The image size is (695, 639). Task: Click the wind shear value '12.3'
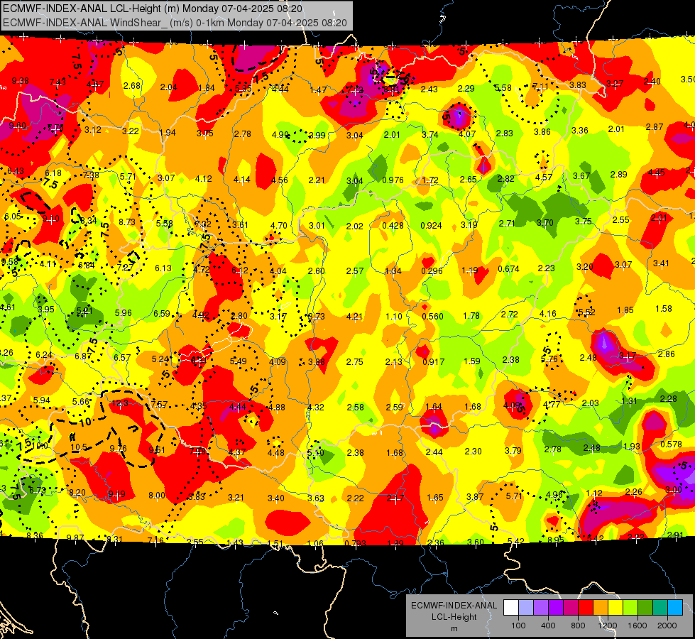tap(120, 403)
